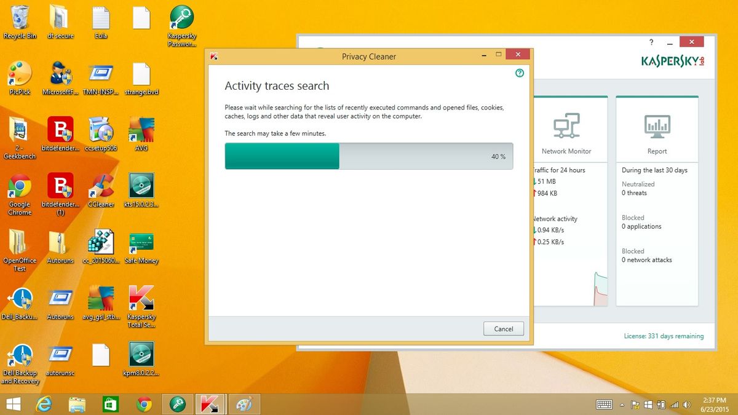Launch Kaspersky Password Manager from the desktop
The width and height of the screenshot is (738, 415).
(182, 17)
